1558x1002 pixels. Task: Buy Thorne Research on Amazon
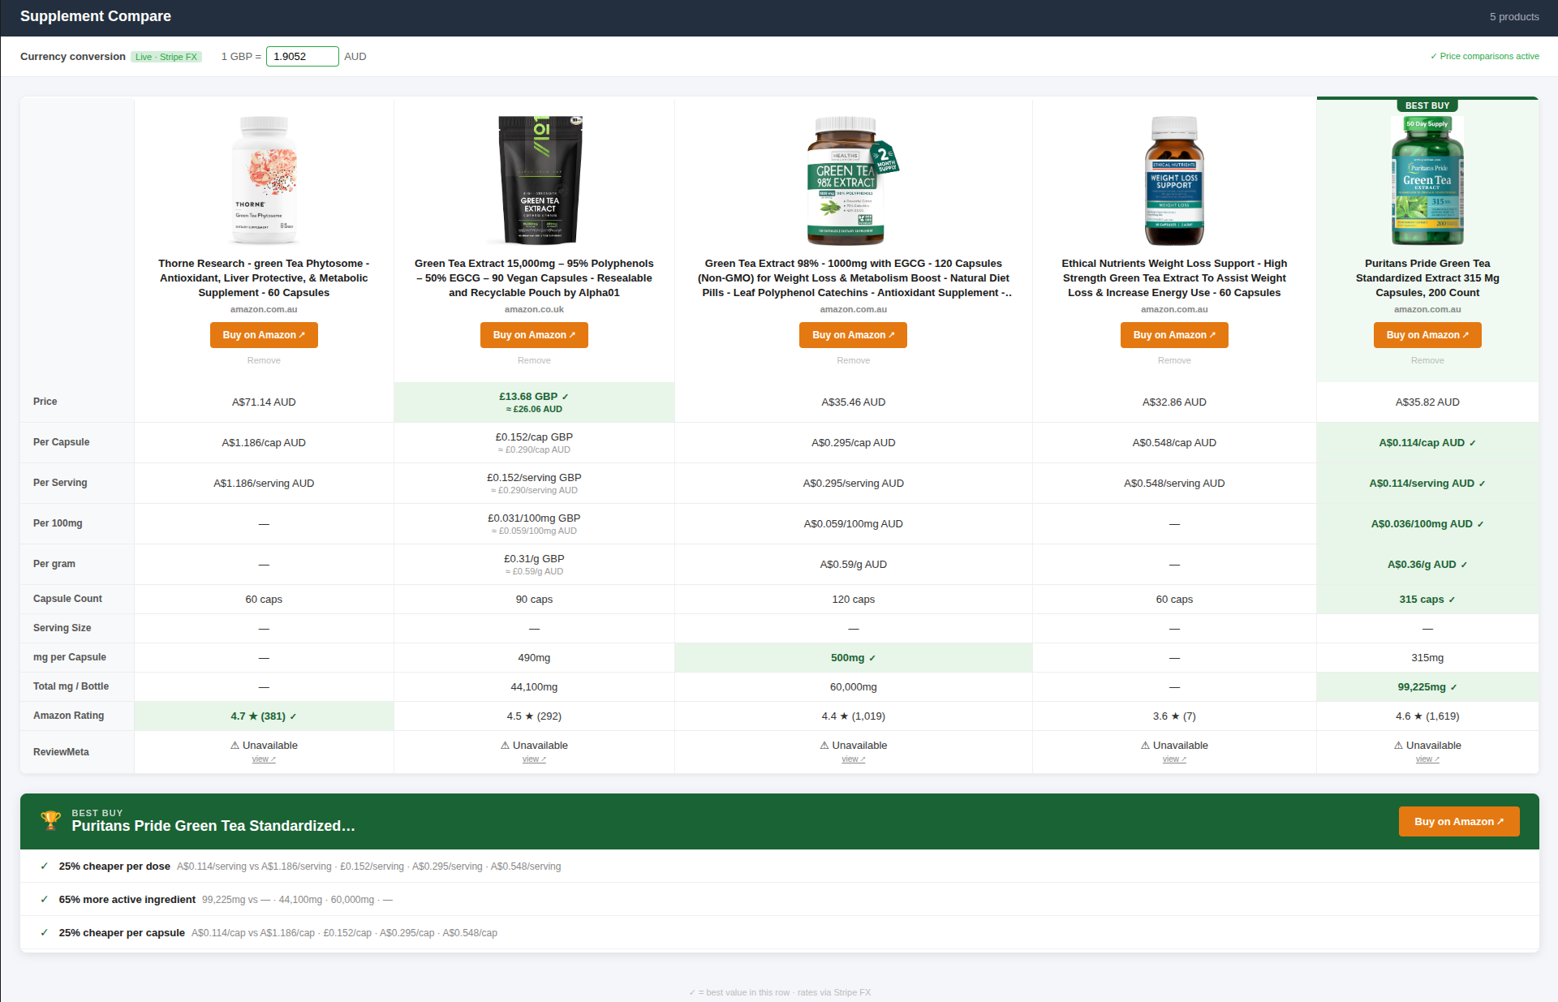(x=264, y=335)
